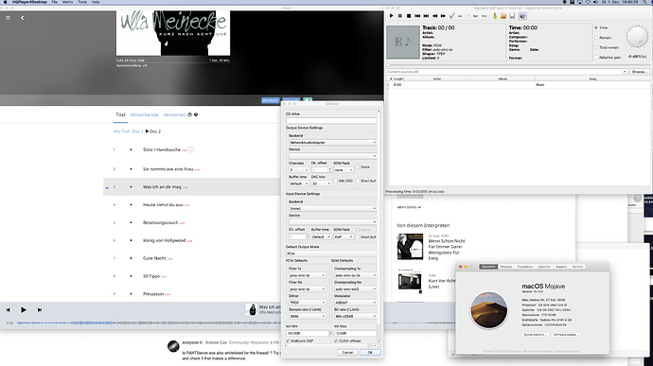The height and width of the screenshot is (366, 653).
Task: Play track König von Hollywood
Action: 131,240
